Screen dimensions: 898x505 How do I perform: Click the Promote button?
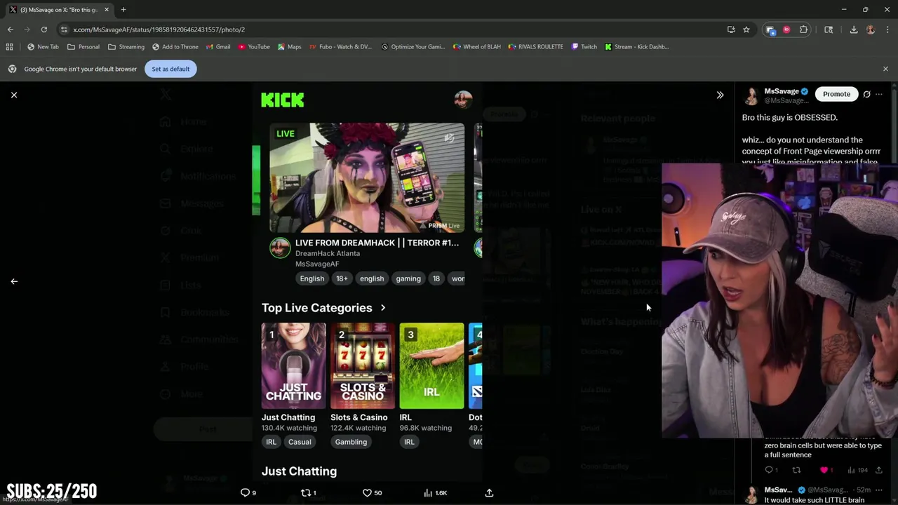pyautogui.click(x=836, y=94)
